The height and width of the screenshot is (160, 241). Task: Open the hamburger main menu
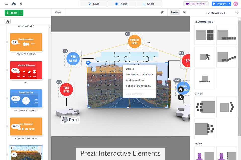click(x=7, y=4)
